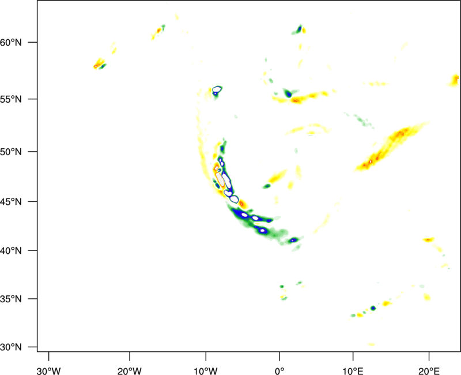The width and height of the screenshot is (461, 375).
Task: Click the 0° longitude label
Action: (279, 371)
